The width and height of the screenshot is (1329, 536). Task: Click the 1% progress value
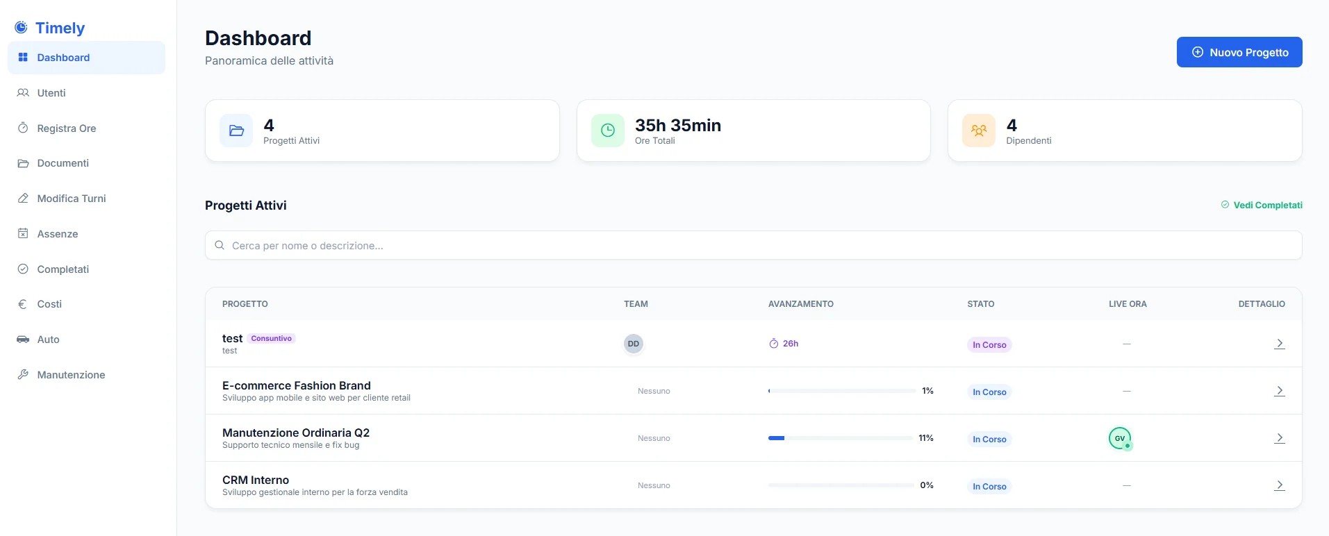(x=927, y=391)
